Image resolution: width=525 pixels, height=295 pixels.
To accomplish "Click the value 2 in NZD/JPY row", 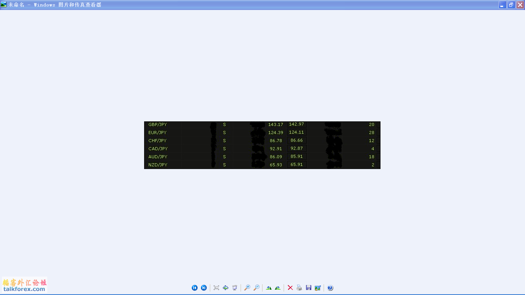I will pos(373,165).
